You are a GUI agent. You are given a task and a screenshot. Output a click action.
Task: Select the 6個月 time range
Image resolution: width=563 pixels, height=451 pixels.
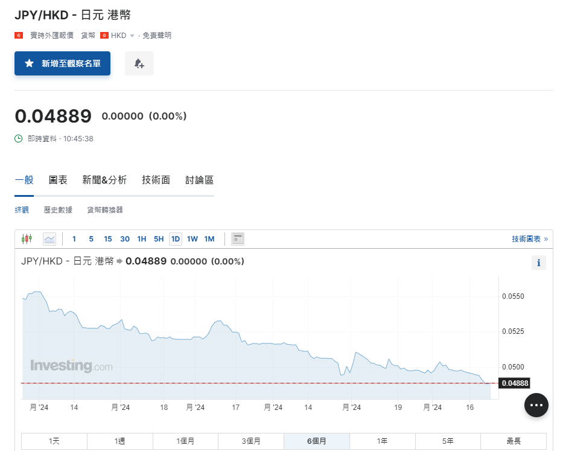click(316, 441)
